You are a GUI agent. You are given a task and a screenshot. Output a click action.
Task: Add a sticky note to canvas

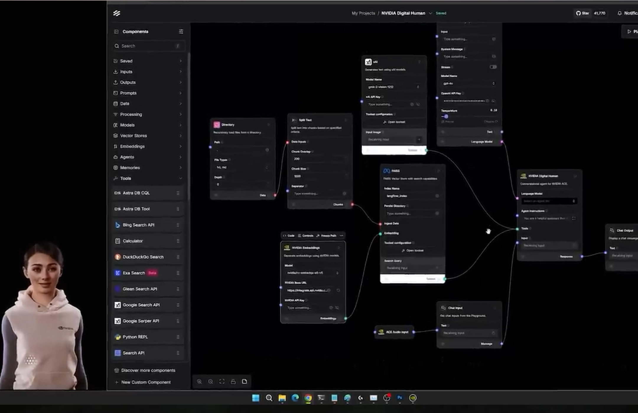(245, 382)
